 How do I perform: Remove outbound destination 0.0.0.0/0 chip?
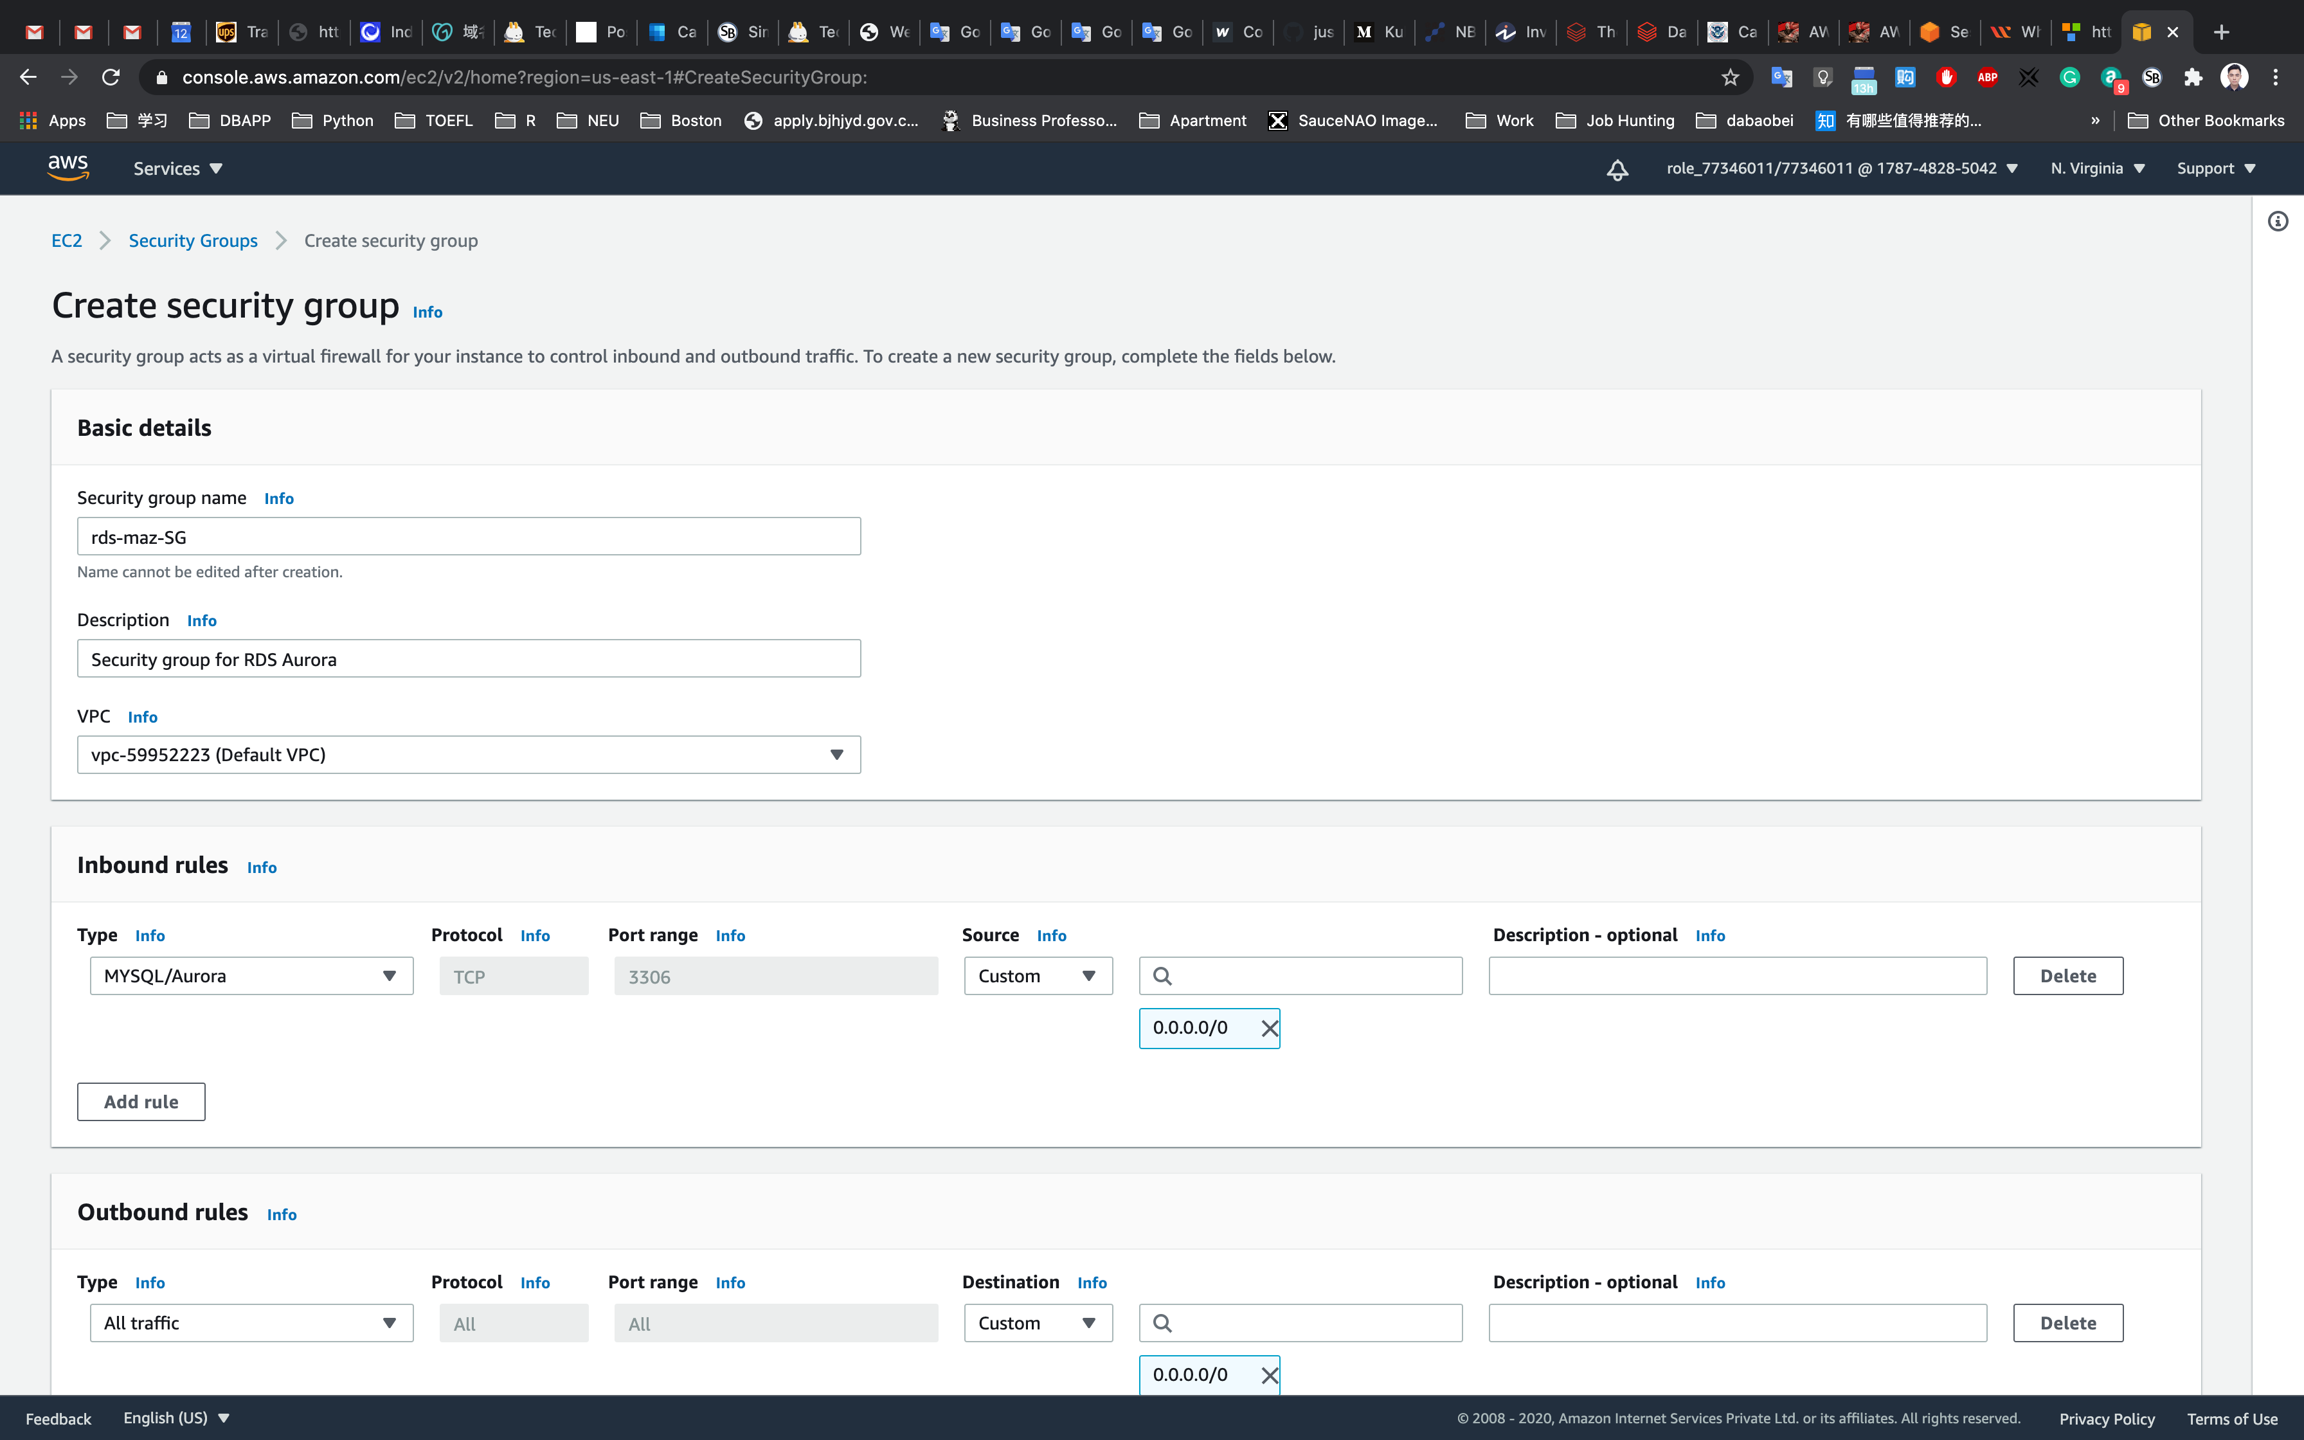point(1269,1375)
